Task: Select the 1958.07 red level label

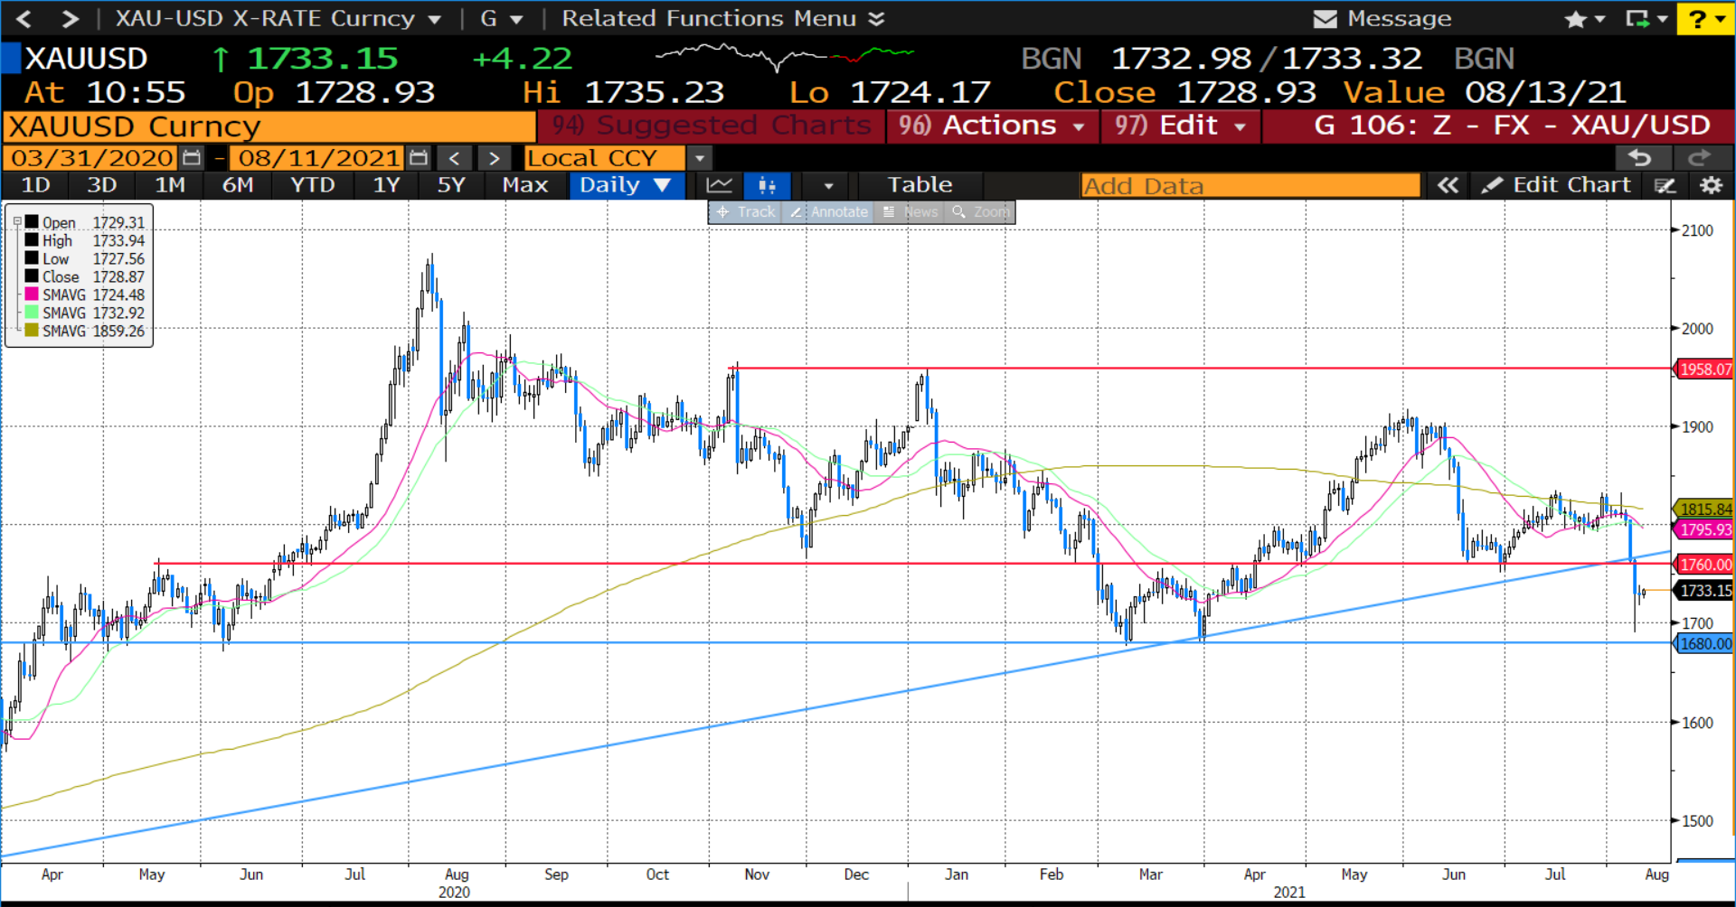Action: [1704, 369]
